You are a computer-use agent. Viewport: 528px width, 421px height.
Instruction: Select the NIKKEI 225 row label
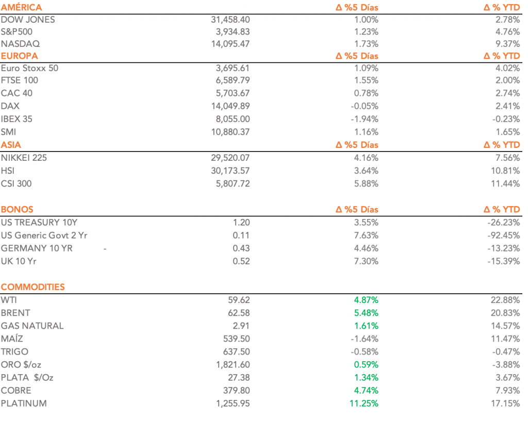[x=24, y=158]
